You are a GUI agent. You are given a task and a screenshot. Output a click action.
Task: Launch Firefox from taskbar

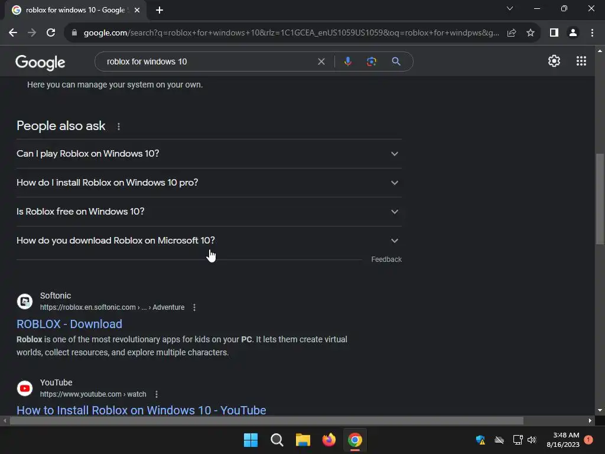(x=328, y=440)
